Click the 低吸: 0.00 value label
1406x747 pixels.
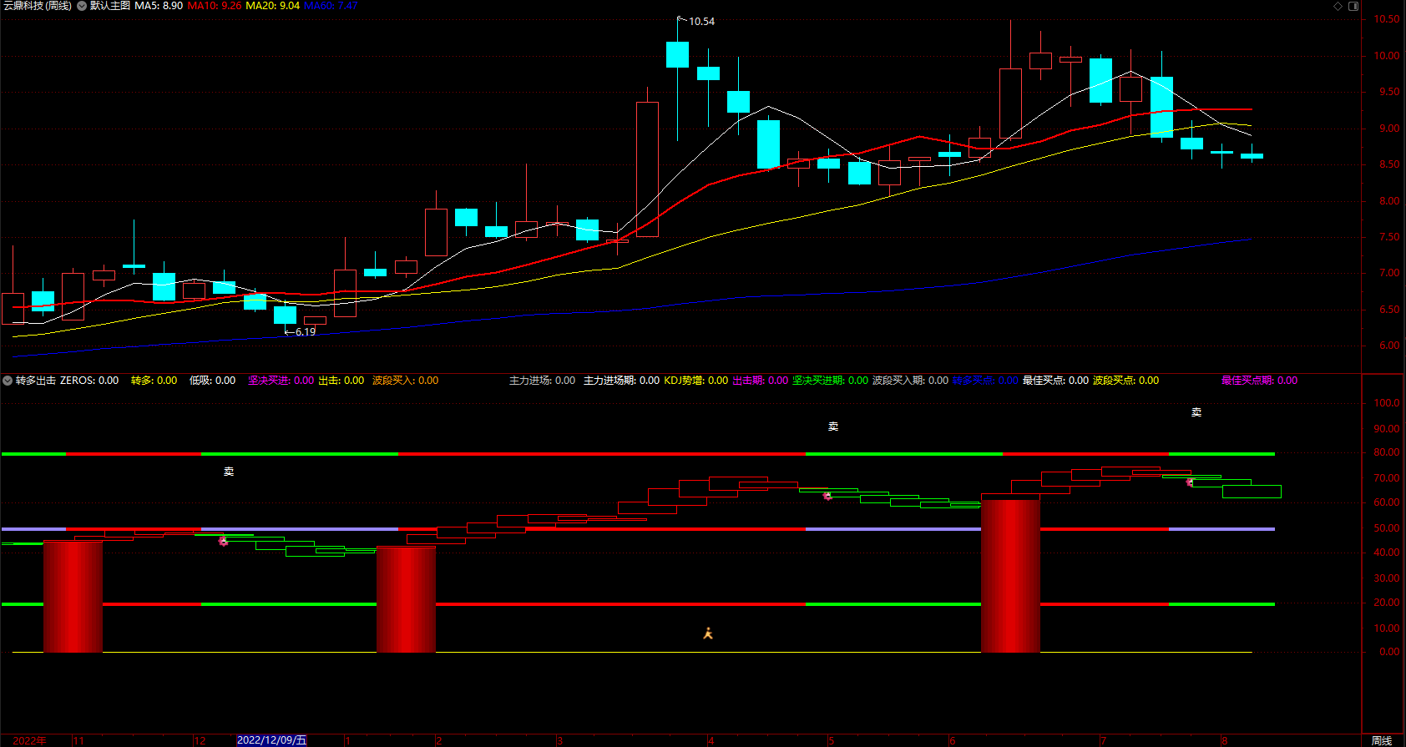tap(213, 381)
